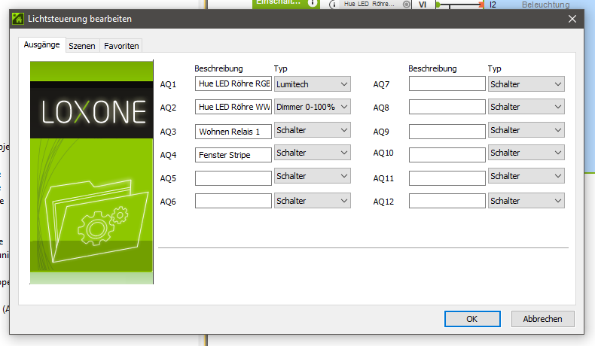The image size is (595, 346).
Task: Open the AQ10 Typ Schalter dropdown
Action: (526, 153)
